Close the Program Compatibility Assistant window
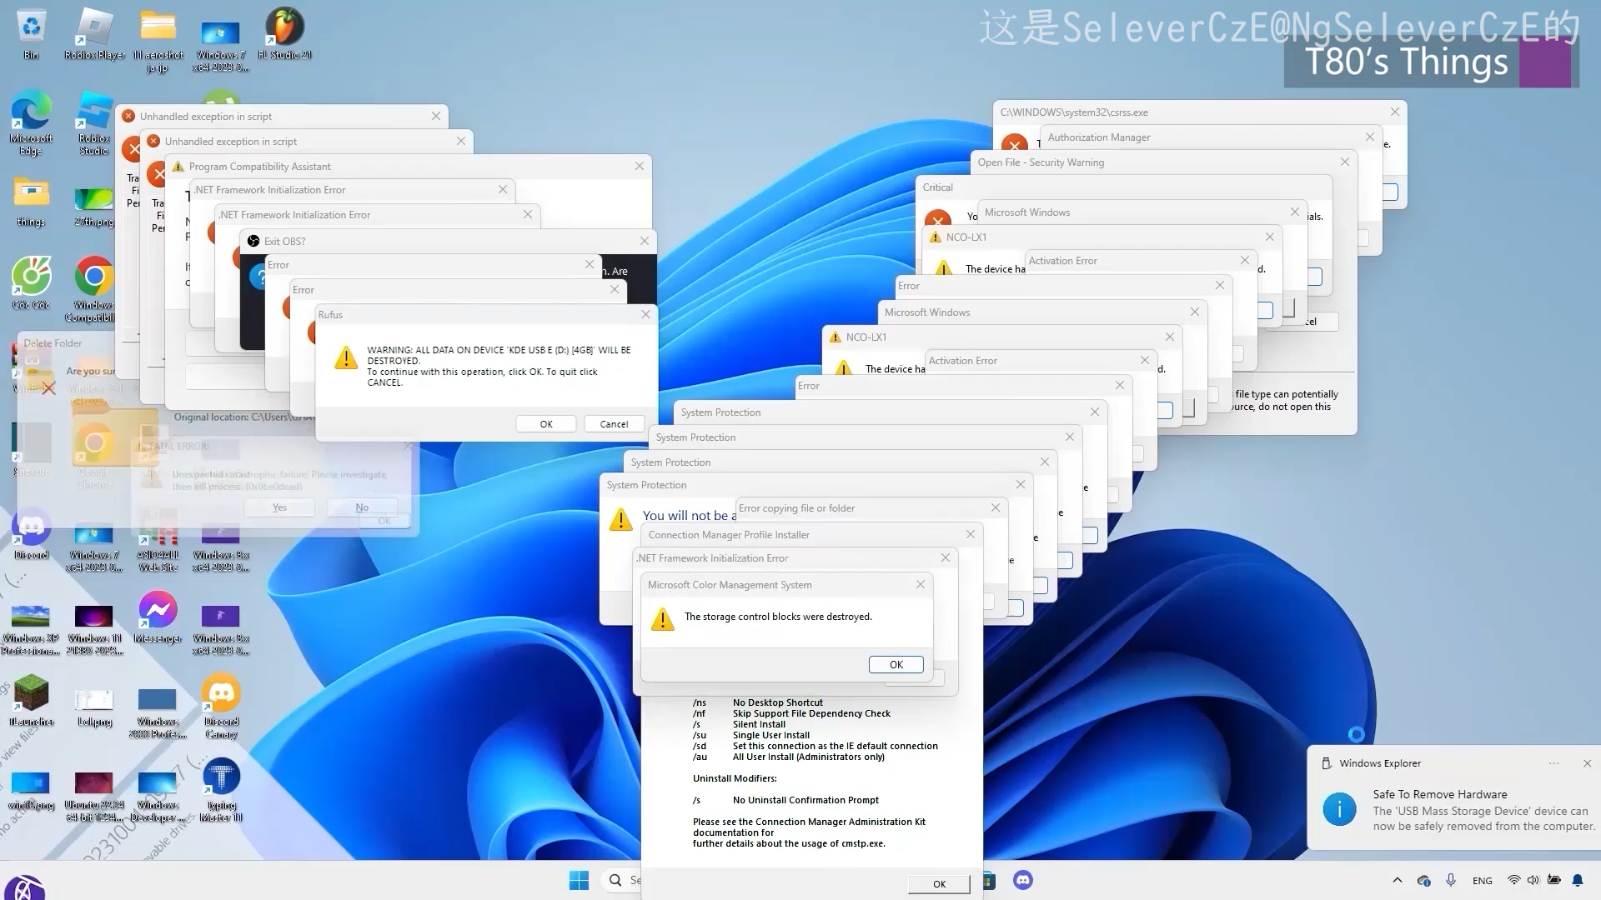Image resolution: width=1601 pixels, height=900 pixels. pos(640,166)
